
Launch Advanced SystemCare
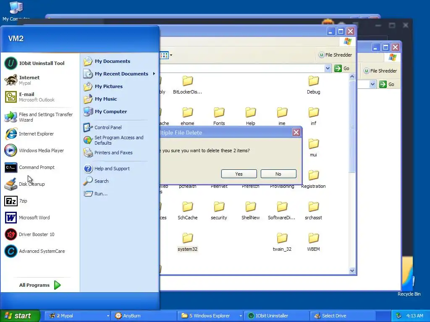pyautogui.click(x=38, y=251)
